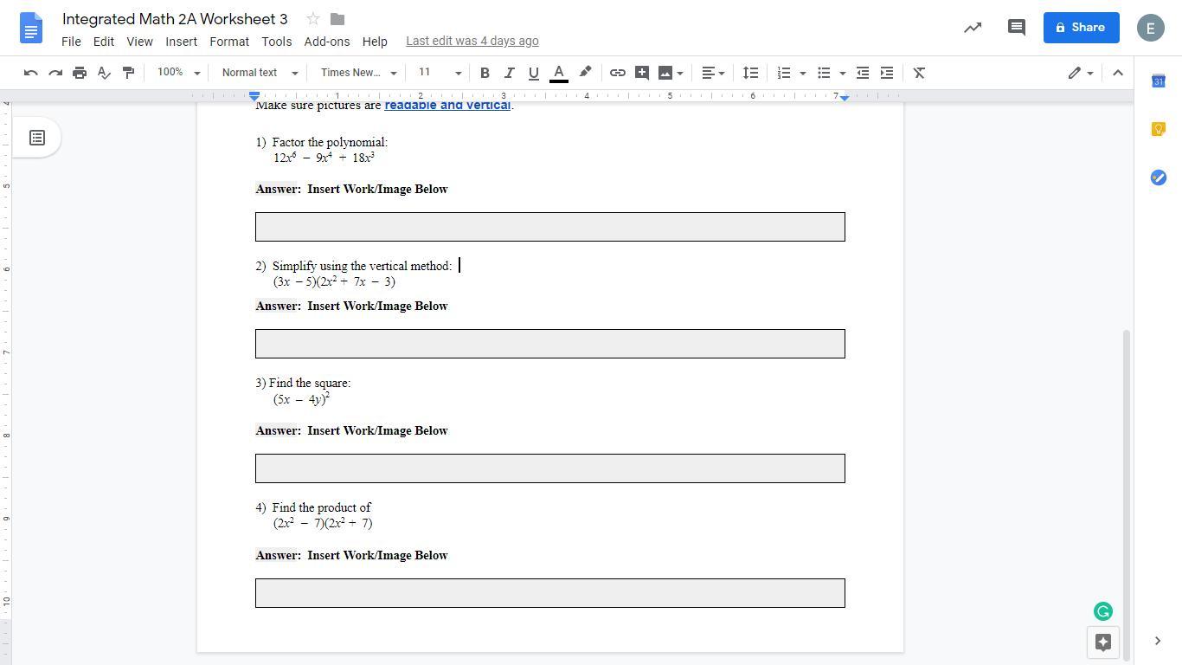Open Google Calendar in the side panel
The width and height of the screenshot is (1182, 665).
pos(1159,81)
